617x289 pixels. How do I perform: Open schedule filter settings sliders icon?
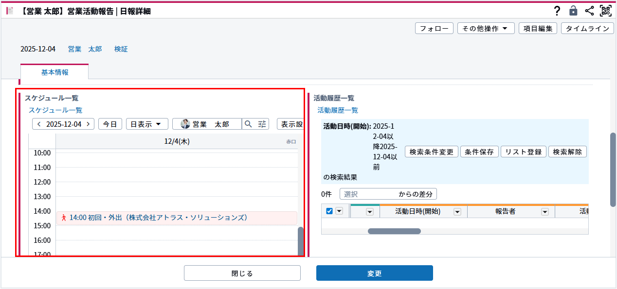click(262, 124)
